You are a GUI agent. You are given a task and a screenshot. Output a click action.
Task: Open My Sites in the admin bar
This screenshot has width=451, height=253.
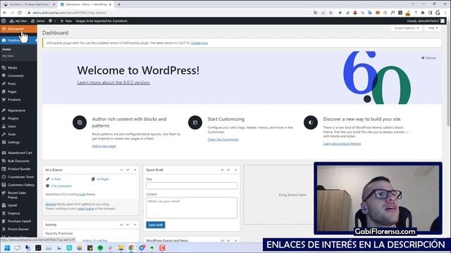tap(18, 21)
